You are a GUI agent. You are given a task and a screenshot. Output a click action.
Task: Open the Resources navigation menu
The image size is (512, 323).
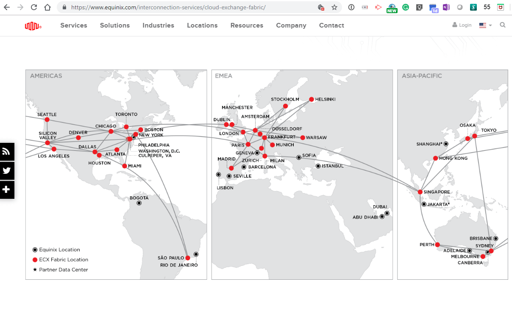(x=247, y=25)
